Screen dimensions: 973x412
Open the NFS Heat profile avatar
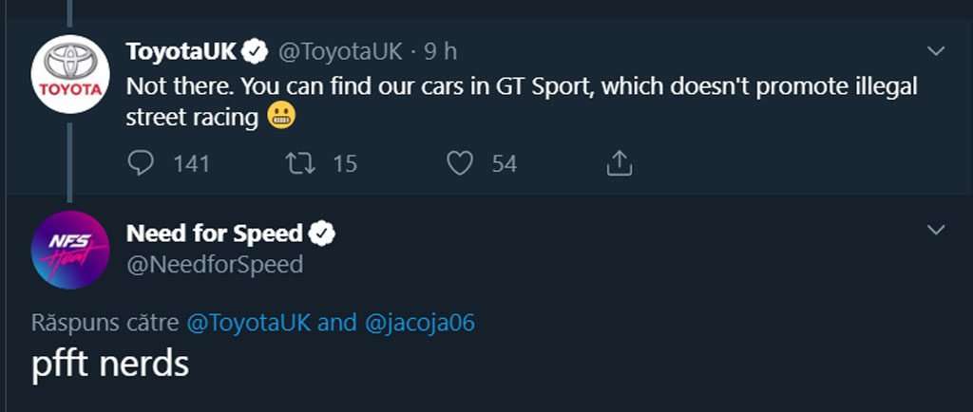coord(70,250)
